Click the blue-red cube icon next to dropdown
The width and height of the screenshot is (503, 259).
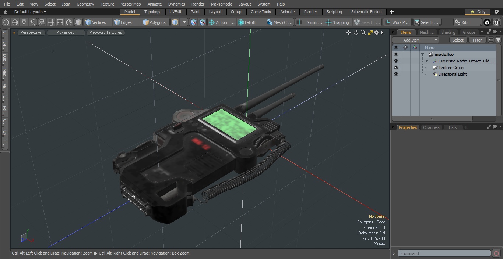(193, 22)
